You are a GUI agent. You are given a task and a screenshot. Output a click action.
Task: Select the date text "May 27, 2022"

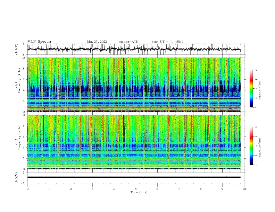(97, 42)
